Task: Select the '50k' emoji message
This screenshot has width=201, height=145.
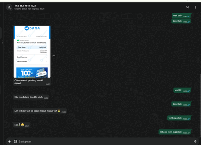Action: pos(22,125)
